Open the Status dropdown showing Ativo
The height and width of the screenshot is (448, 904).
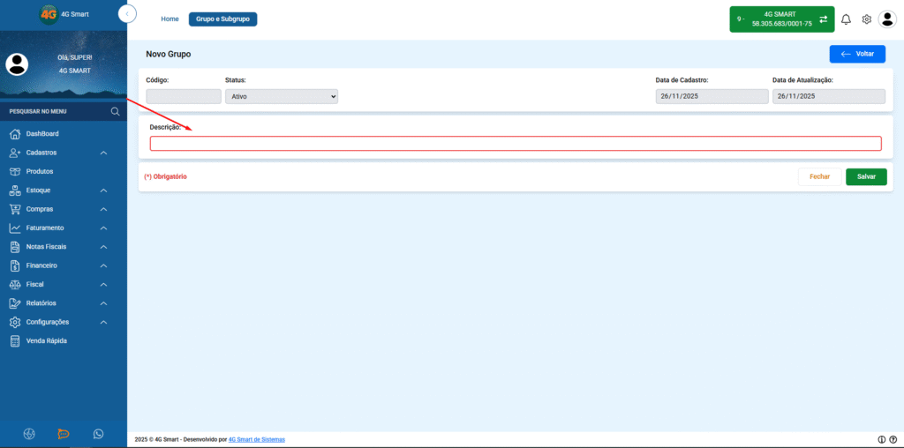coord(282,97)
